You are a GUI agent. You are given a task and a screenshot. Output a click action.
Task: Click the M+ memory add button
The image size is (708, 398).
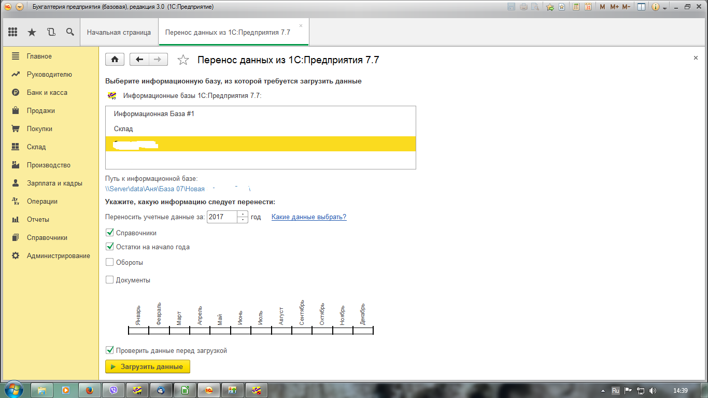(614, 7)
